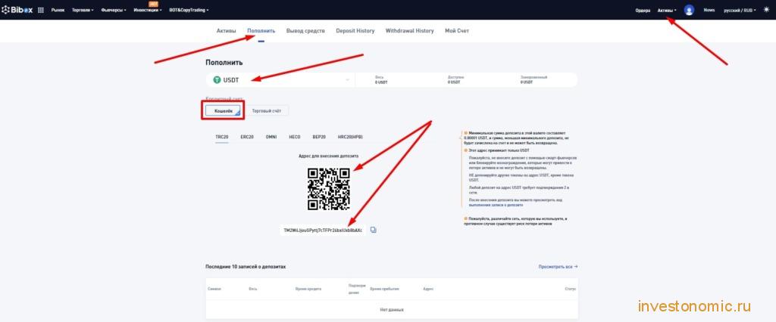Switch to the Пополнить tab
Image resolution: width=776 pixels, height=322 pixels.
(261, 31)
